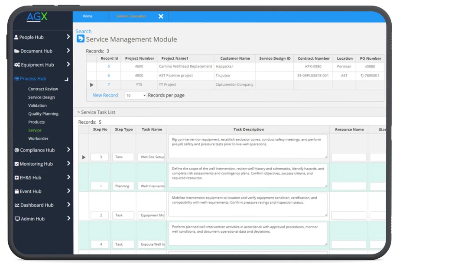This screenshot has height=263, width=468.
Task: Click the Service Management Module arrow icon
Action: tap(80, 39)
